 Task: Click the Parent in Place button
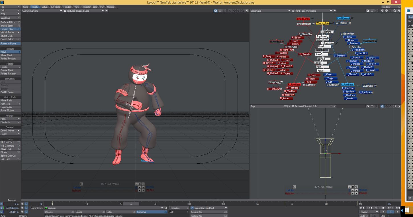[10, 44]
